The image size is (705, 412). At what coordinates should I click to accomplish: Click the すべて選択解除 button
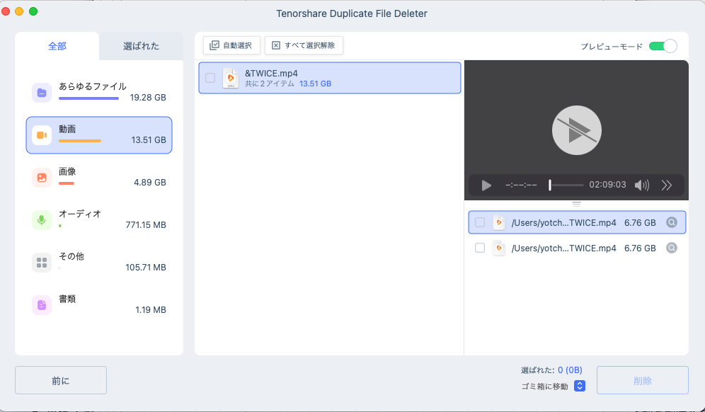pyautogui.click(x=304, y=45)
